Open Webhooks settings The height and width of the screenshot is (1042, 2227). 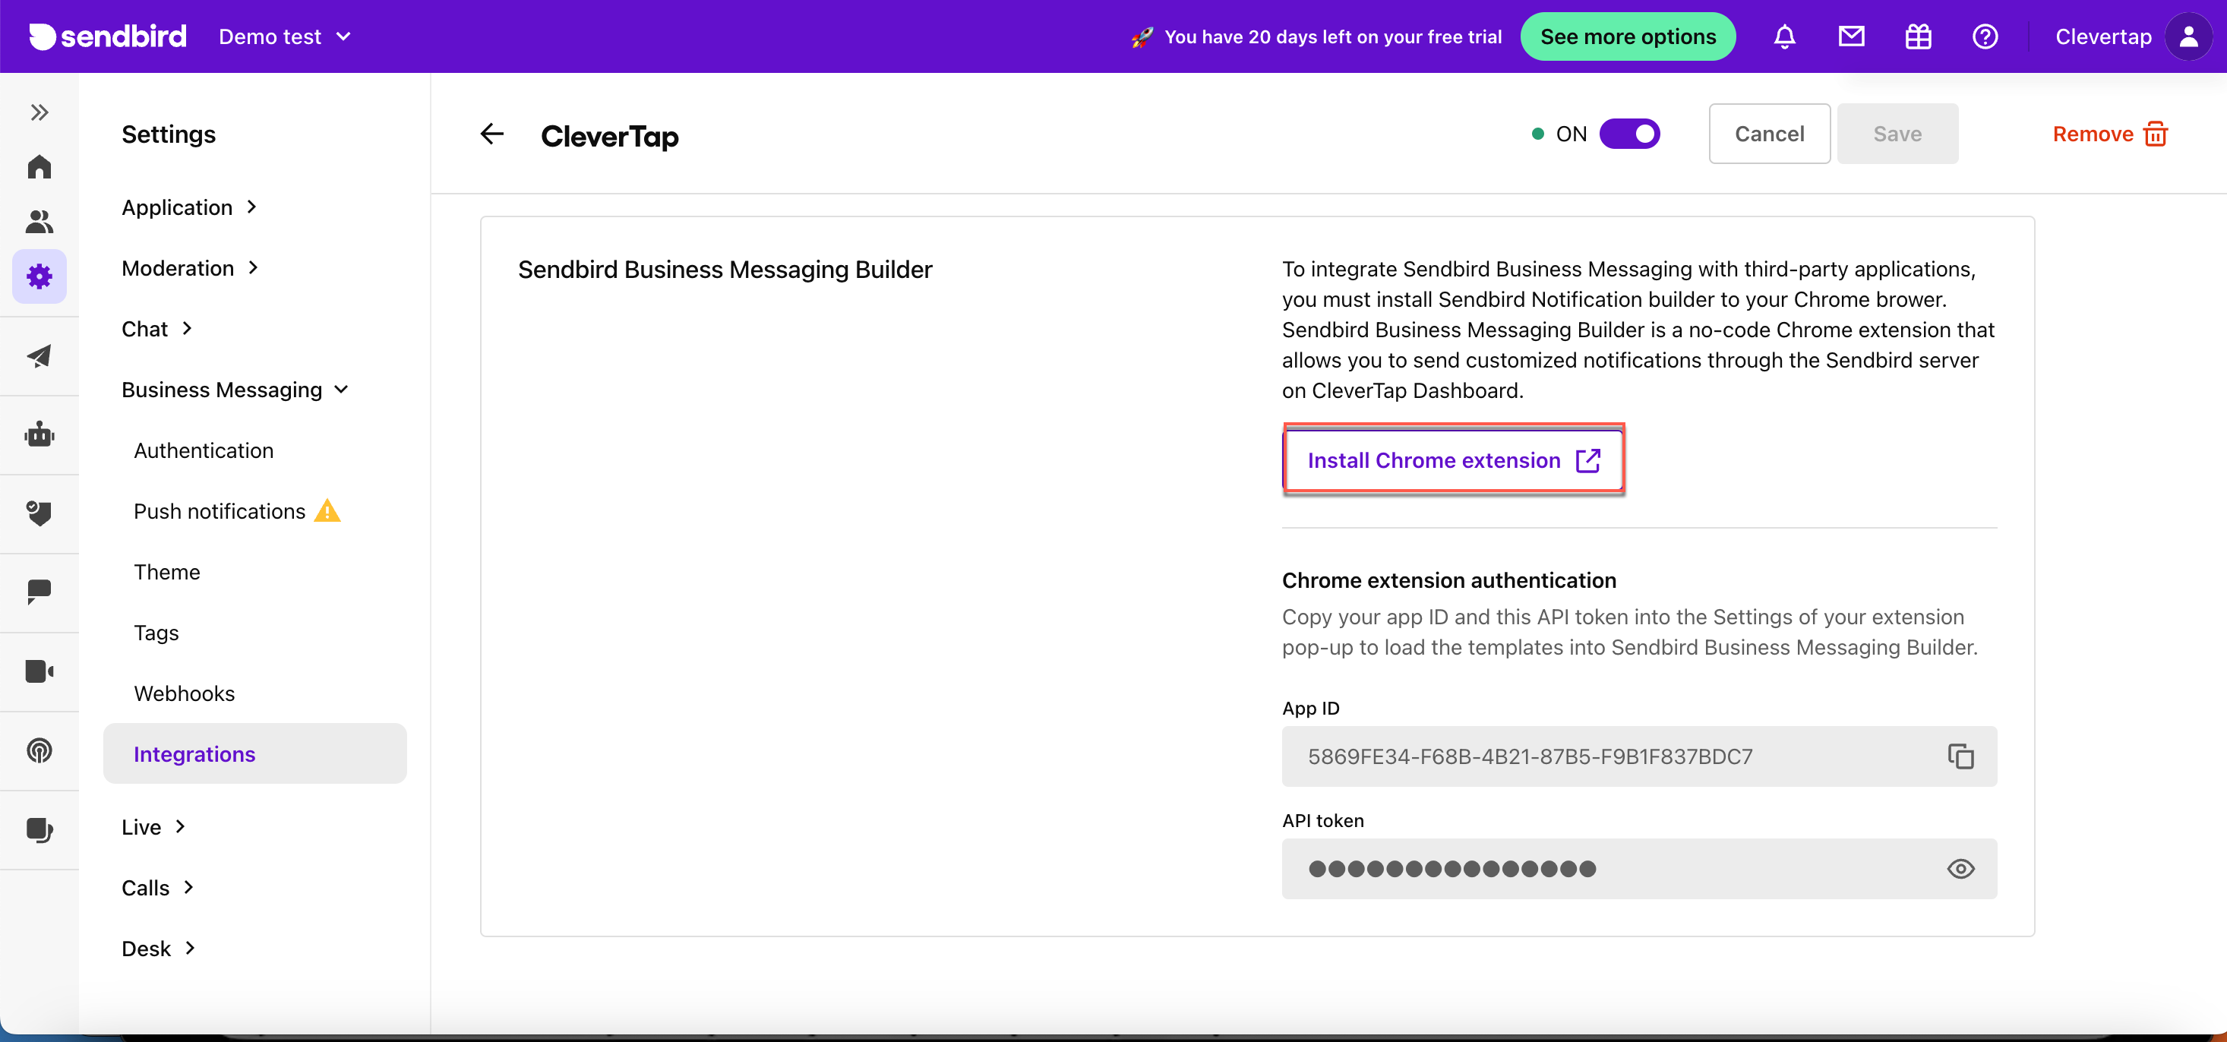tap(184, 693)
